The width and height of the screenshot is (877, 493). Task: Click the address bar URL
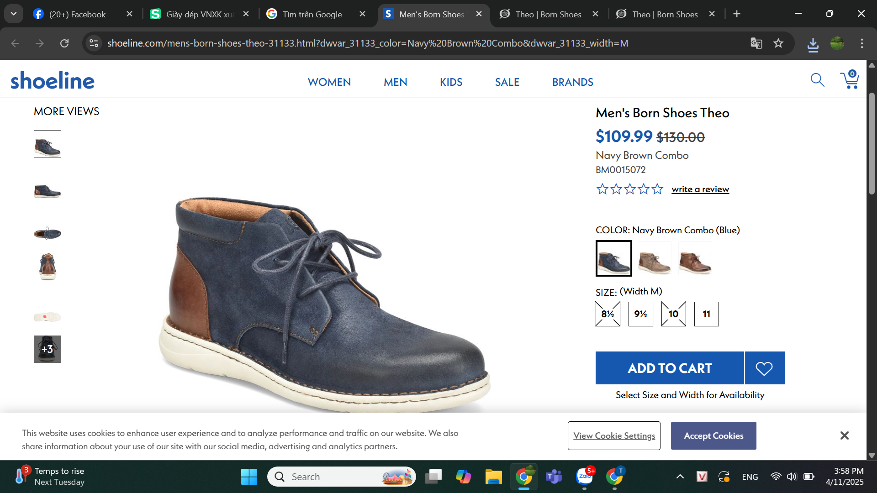368,43
